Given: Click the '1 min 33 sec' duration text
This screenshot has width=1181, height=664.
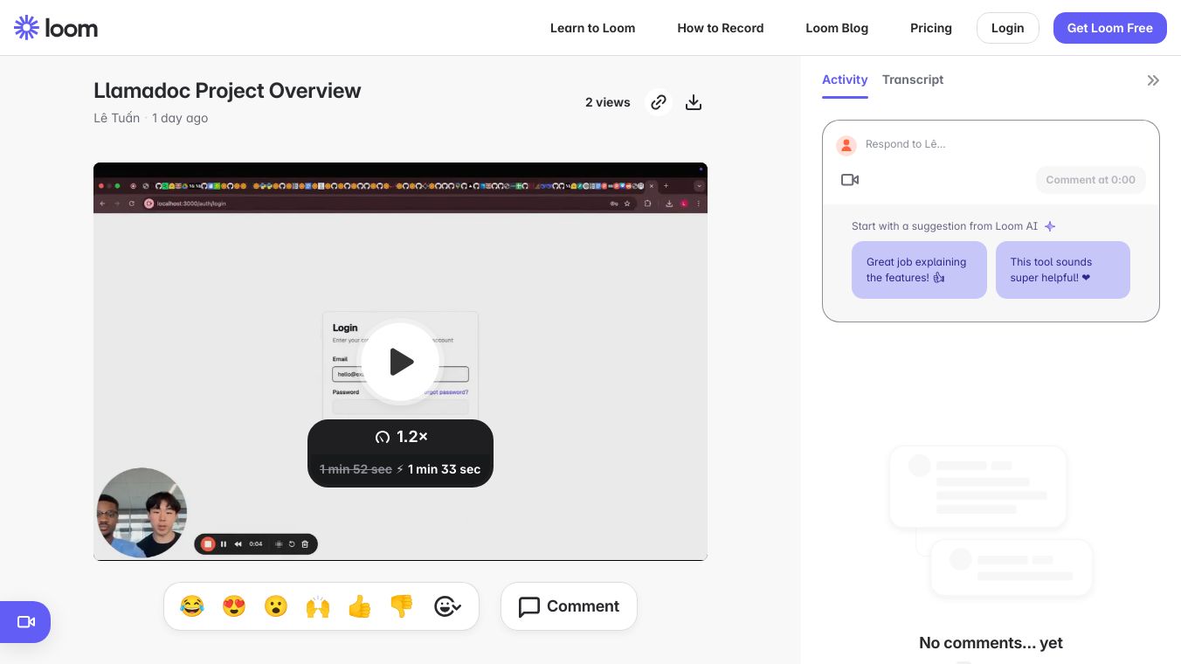Looking at the screenshot, I should pos(444,469).
